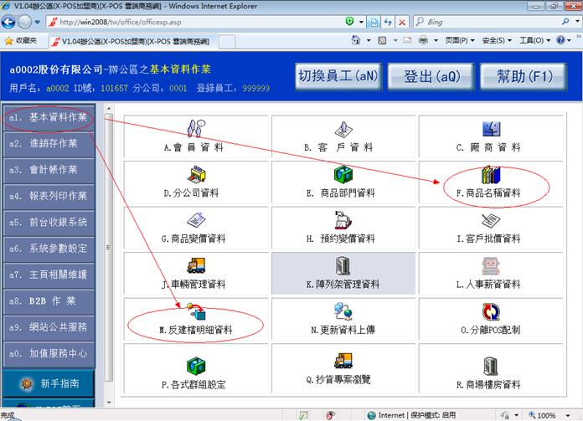Open the 新手指南 beginner guide button
This screenshot has width=583, height=421.
(59, 383)
